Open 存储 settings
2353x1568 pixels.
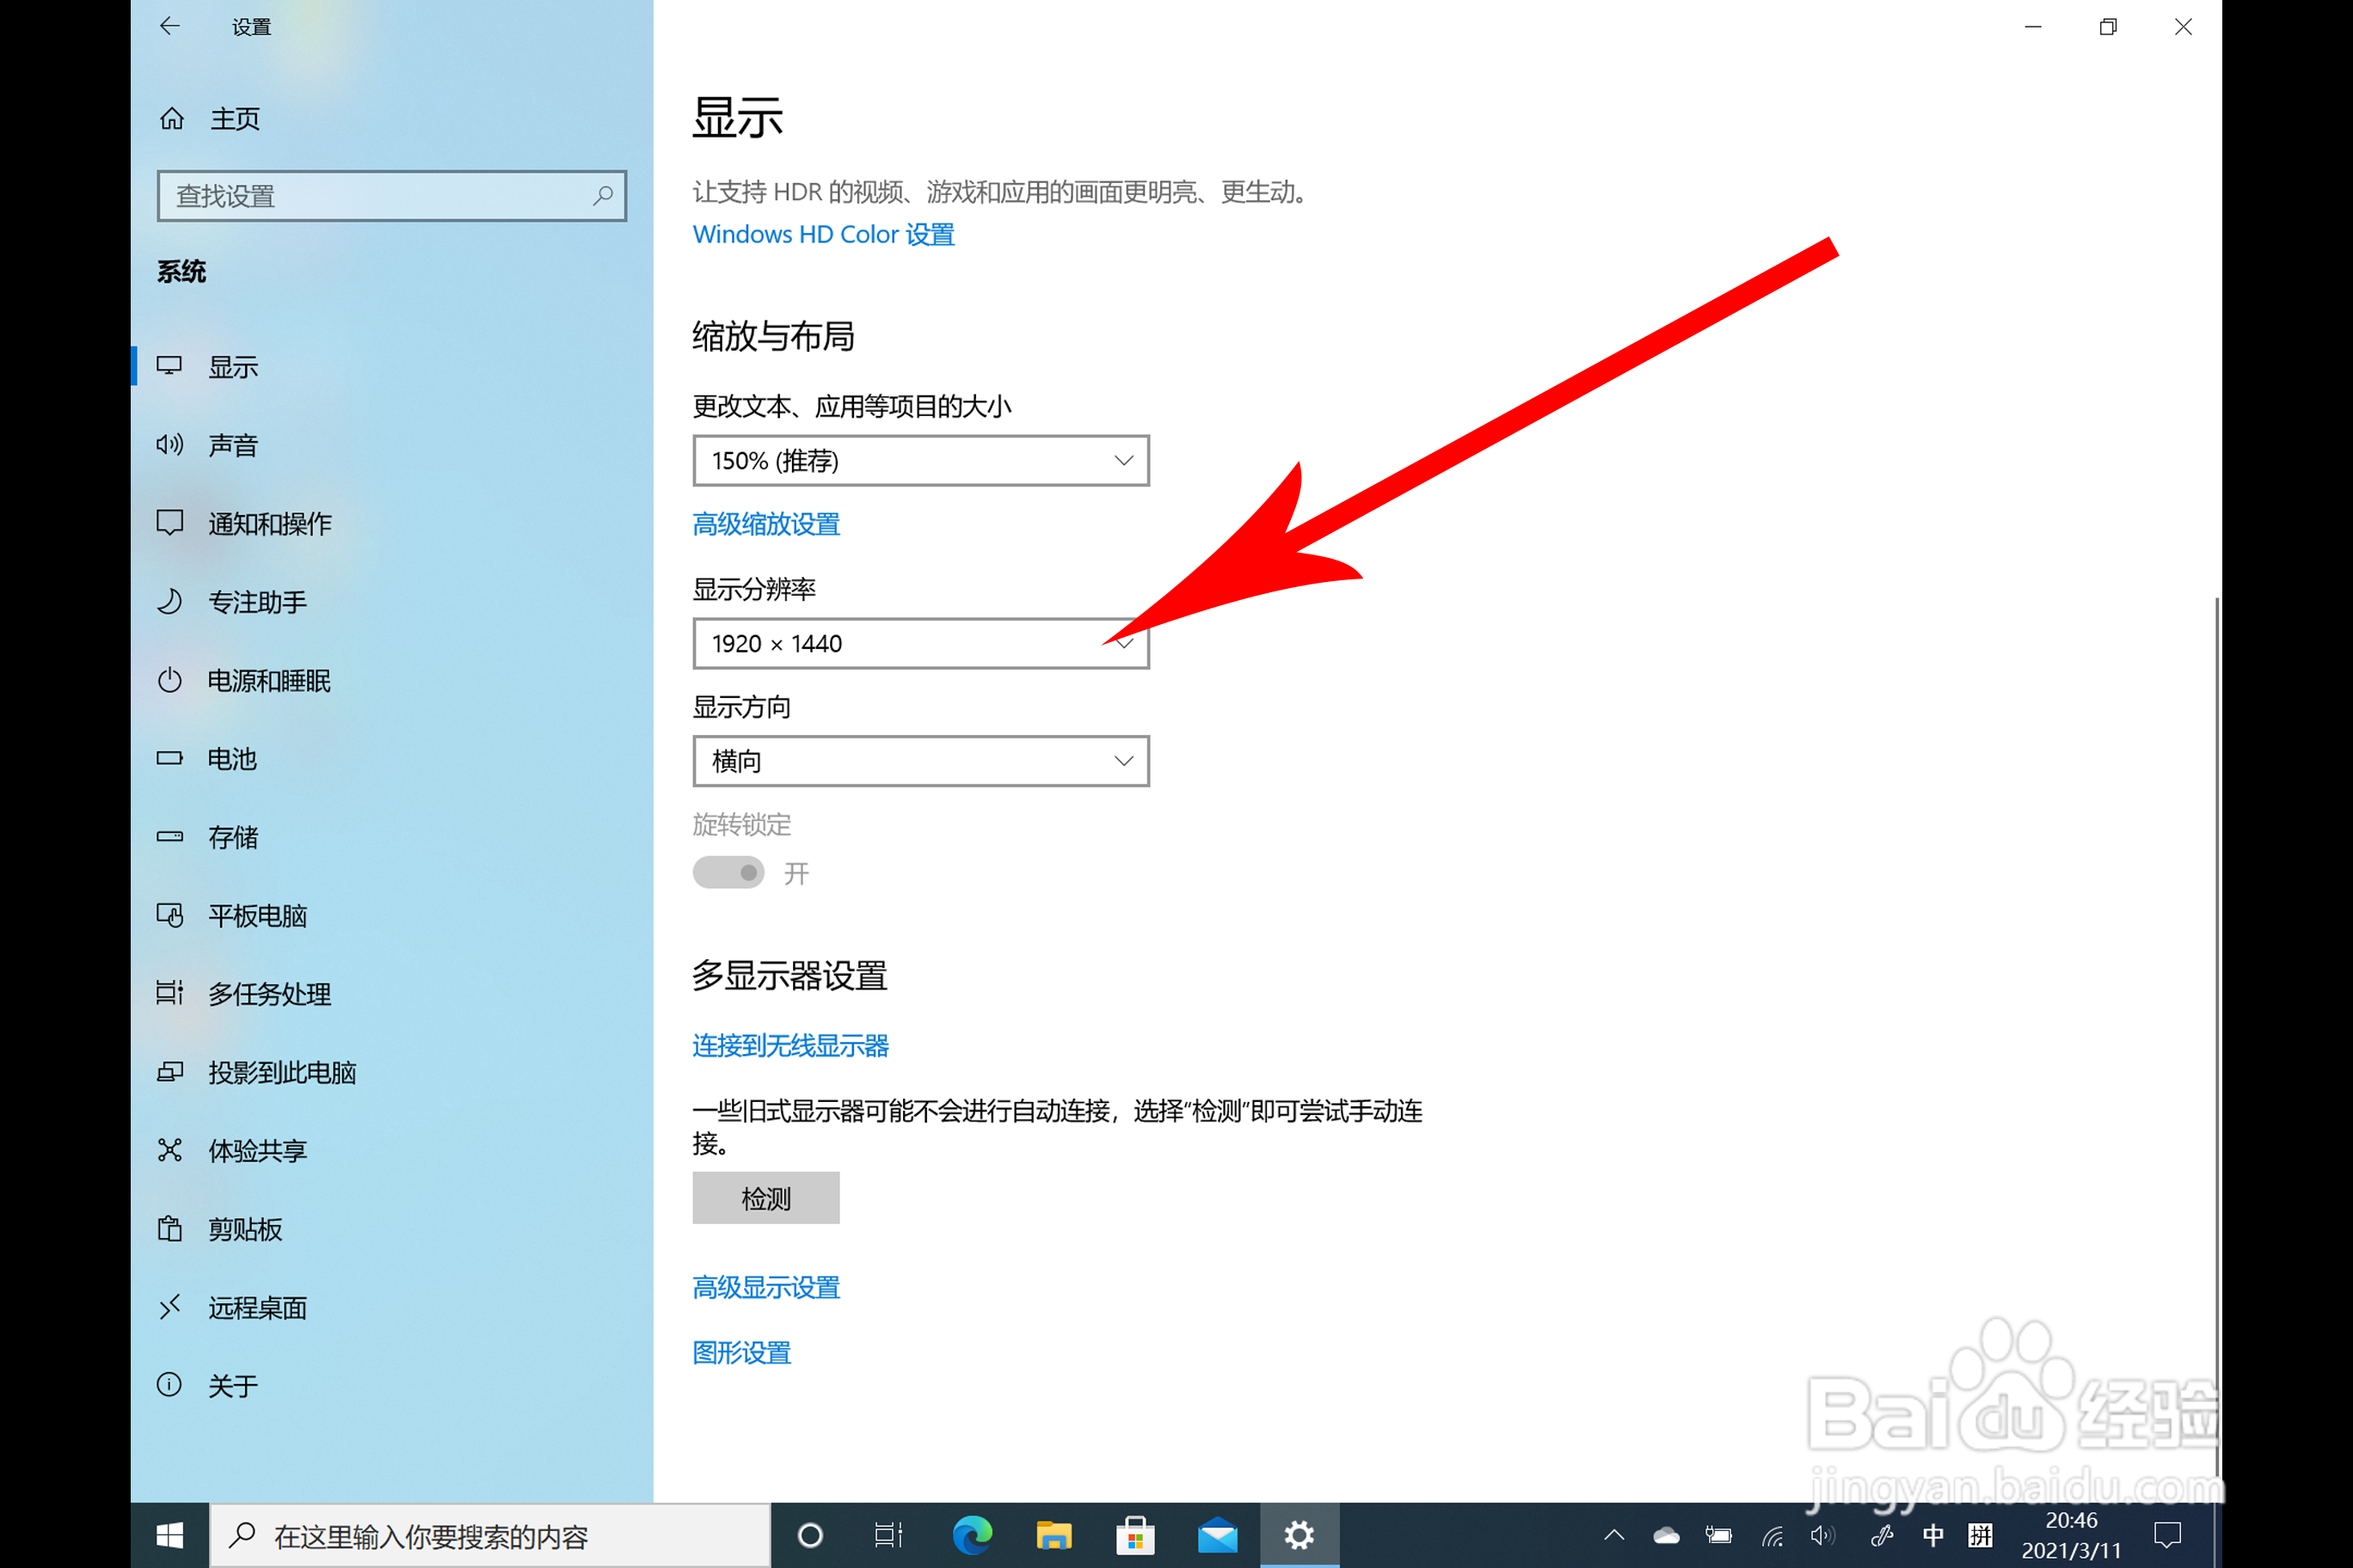tap(391, 837)
